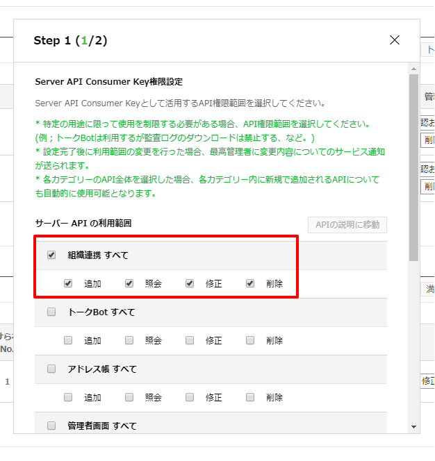Check 削除 under アドレス帳

click(250, 398)
